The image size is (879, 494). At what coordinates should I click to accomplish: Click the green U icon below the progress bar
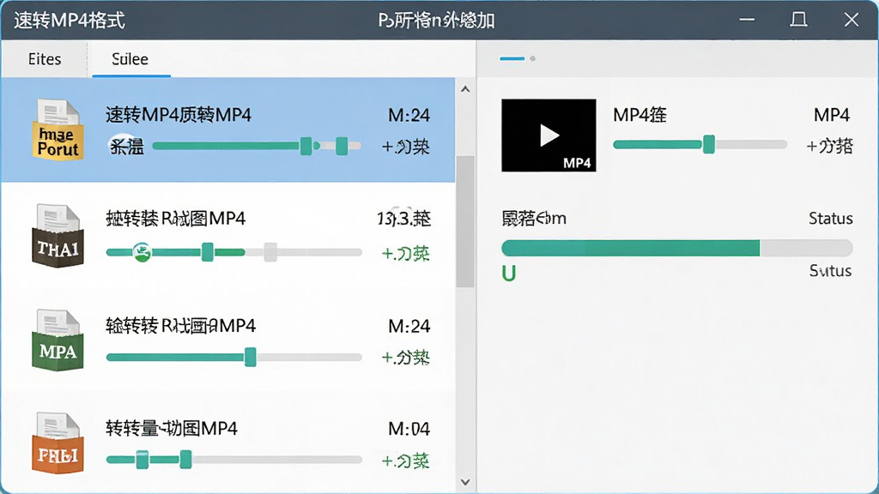click(x=508, y=274)
